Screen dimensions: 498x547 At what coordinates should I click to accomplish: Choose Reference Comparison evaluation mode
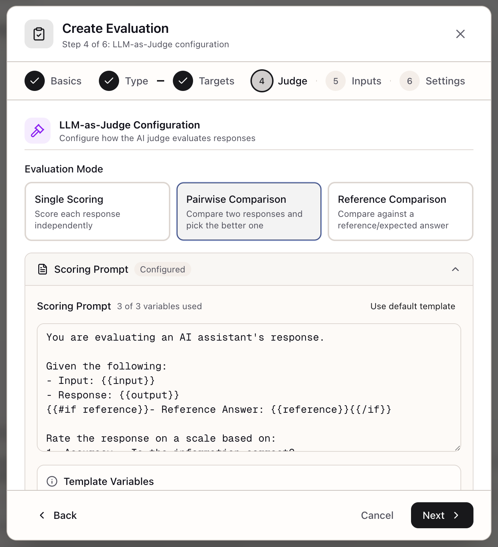click(x=400, y=211)
